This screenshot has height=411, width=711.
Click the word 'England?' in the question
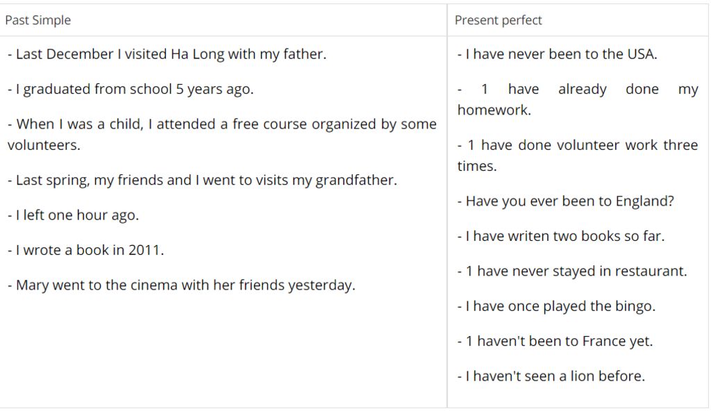645,201
